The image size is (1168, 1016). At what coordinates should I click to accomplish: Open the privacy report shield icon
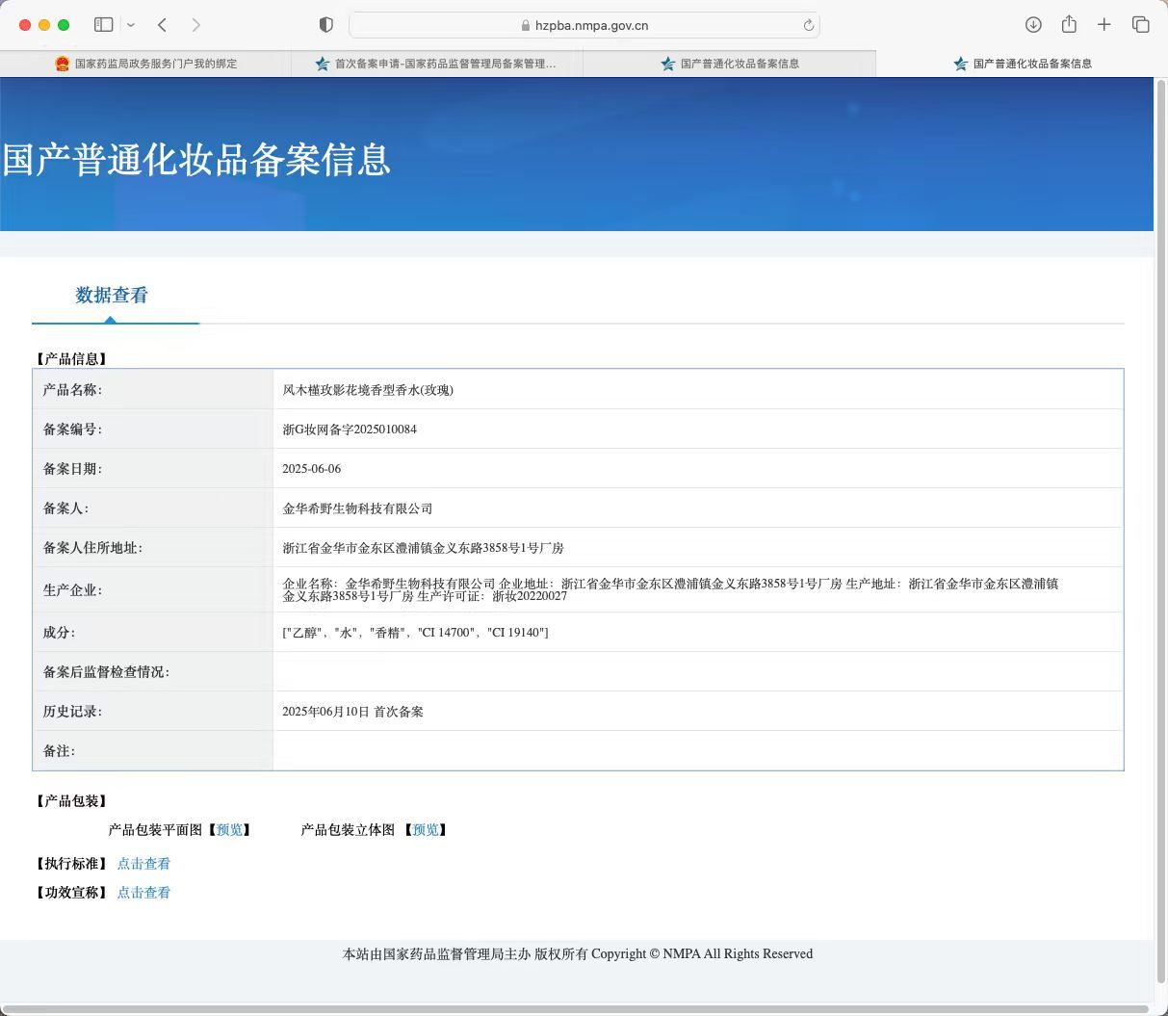pos(325,25)
